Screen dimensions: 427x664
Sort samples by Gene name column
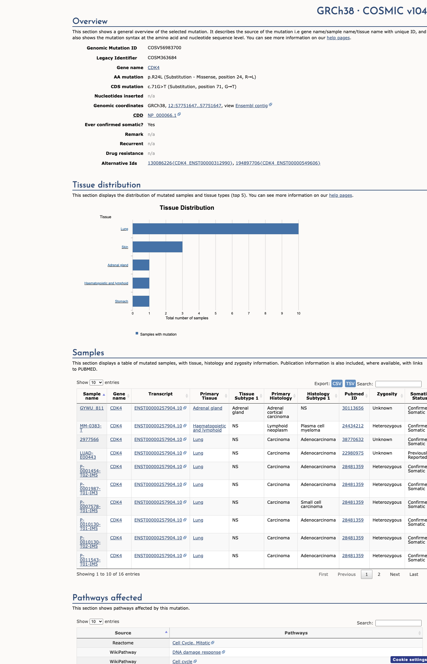pos(119,396)
